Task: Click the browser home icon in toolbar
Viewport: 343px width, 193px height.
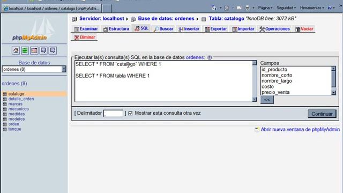Action: point(214,8)
